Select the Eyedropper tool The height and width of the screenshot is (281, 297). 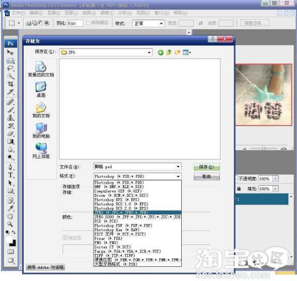pos(11,208)
